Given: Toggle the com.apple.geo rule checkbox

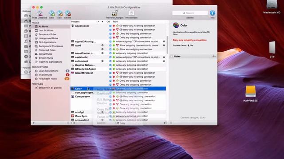Looking at the screenshot, I should pyautogui.click(x=110, y=92).
